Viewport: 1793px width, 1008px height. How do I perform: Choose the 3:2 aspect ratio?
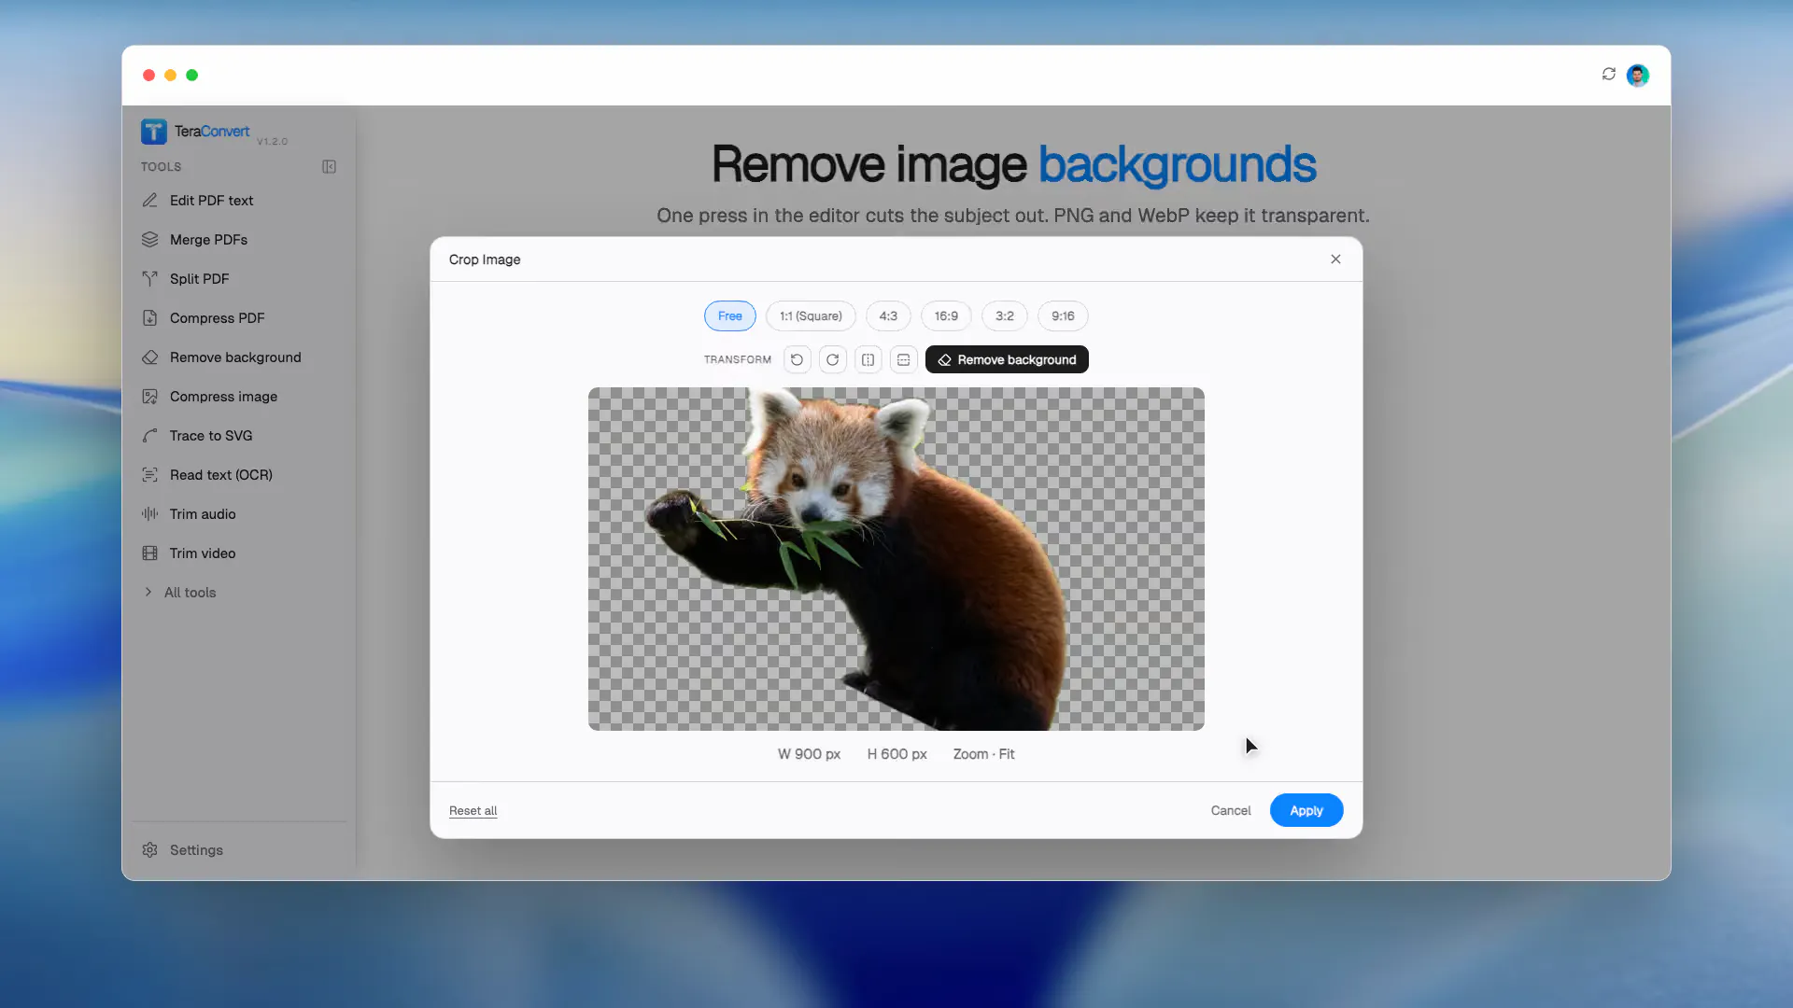pyautogui.click(x=1005, y=315)
